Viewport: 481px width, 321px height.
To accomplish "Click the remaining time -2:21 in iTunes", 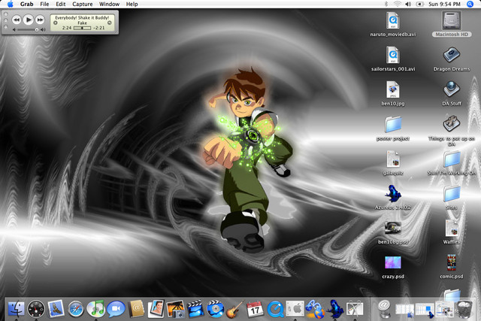I will pyautogui.click(x=99, y=28).
